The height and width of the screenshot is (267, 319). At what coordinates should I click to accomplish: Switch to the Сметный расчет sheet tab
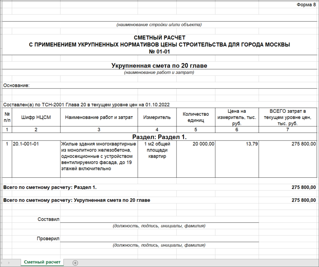pos(42,262)
